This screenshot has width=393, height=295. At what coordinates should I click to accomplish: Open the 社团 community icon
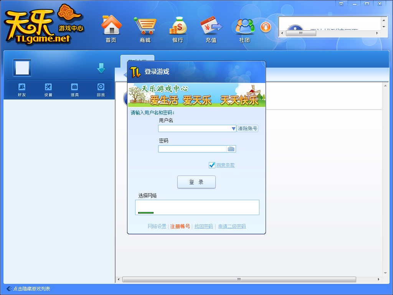click(244, 26)
